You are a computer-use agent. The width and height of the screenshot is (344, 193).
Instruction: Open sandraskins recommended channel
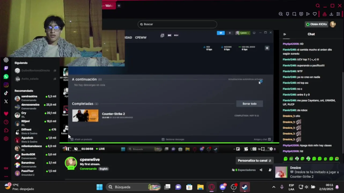coord(35,98)
